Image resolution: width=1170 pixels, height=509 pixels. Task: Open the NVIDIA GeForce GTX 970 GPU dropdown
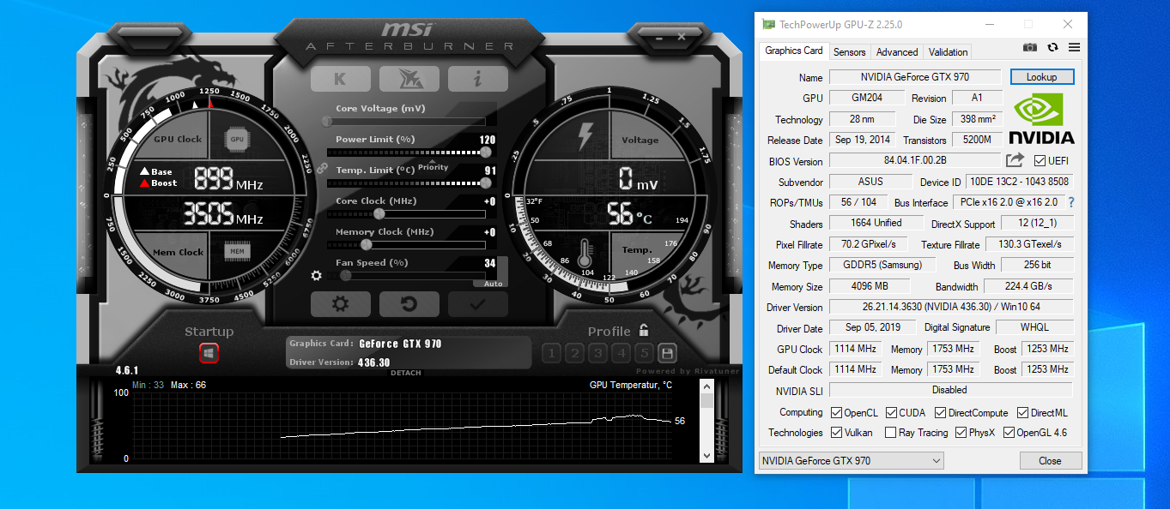pos(851,461)
